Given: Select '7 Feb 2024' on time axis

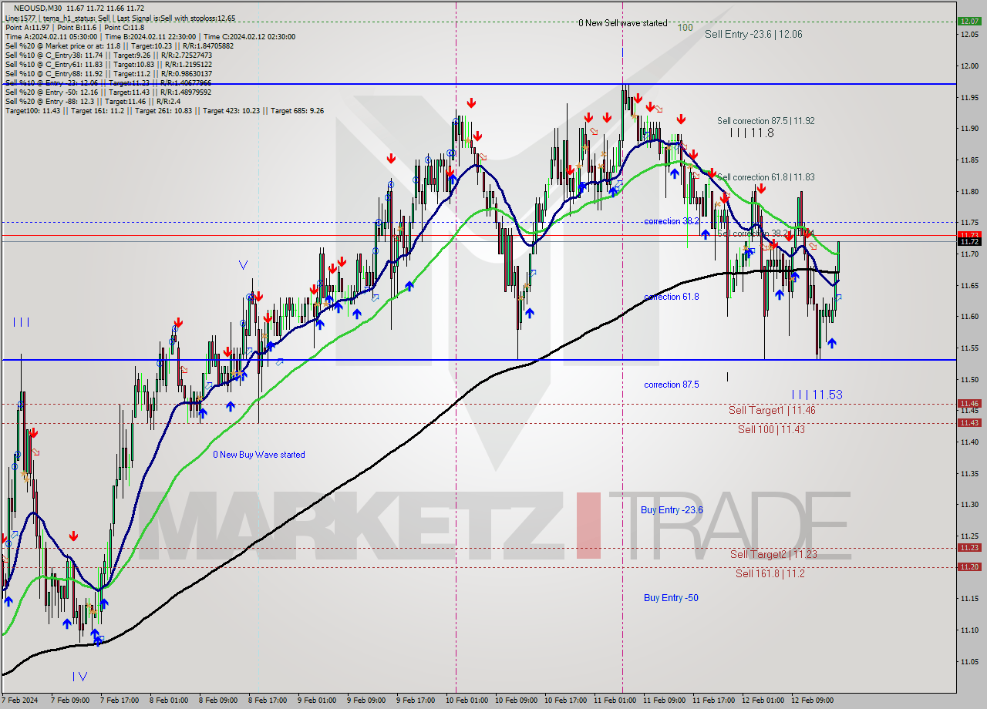Looking at the screenshot, I should coord(20,701).
